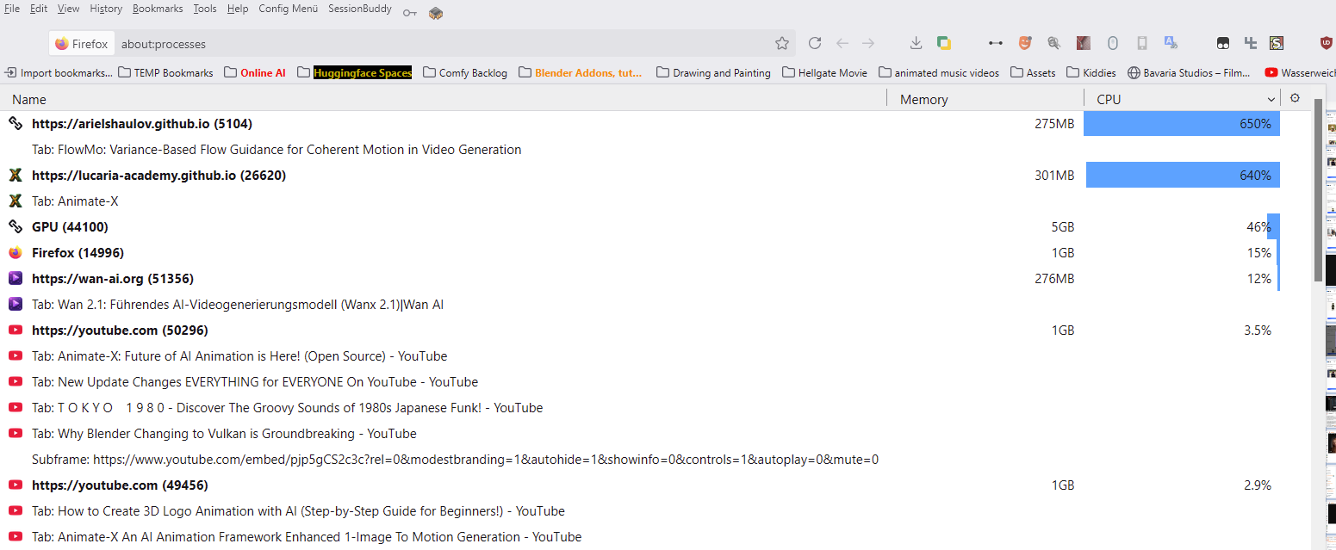Click the S-letter extension icon
The height and width of the screenshot is (550, 1336).
tap(1277, 43)
